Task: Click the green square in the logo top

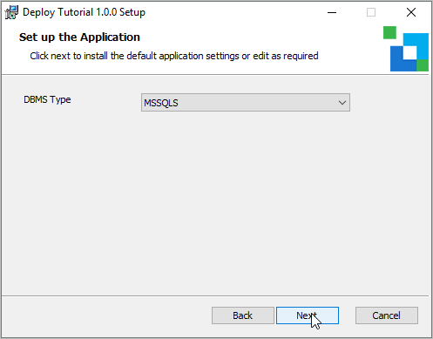Action: click(389, 32)
